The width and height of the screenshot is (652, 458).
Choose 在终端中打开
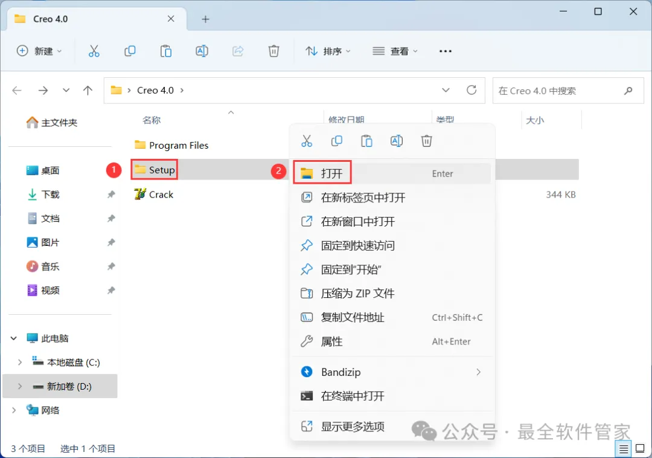click(x=392, y=396)
